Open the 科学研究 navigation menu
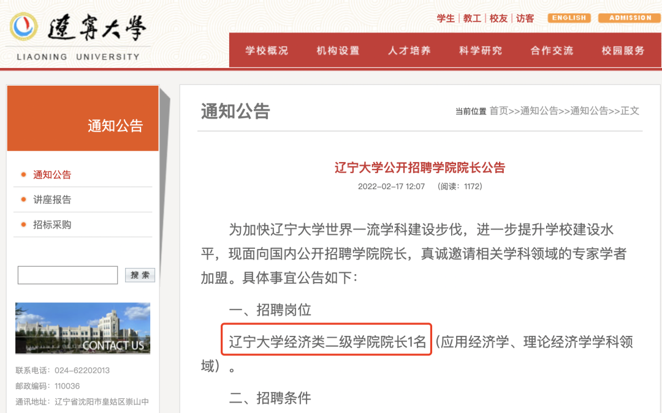Viewport: 662px width, 413px height. (481, 51)
